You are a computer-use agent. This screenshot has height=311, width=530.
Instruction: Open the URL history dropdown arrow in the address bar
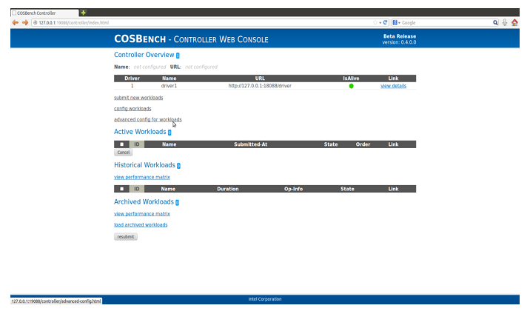380,23
